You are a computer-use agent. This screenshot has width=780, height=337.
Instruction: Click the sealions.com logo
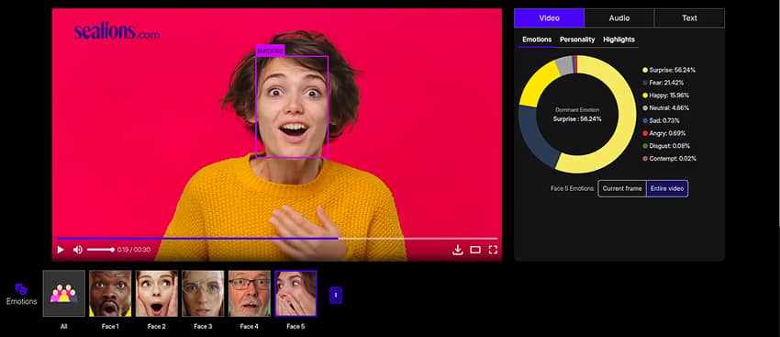point(117,32)
